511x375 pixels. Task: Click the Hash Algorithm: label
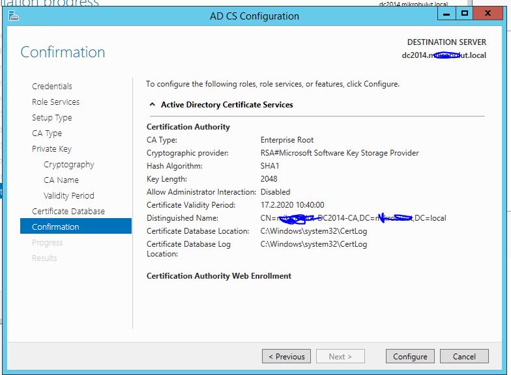175,166
